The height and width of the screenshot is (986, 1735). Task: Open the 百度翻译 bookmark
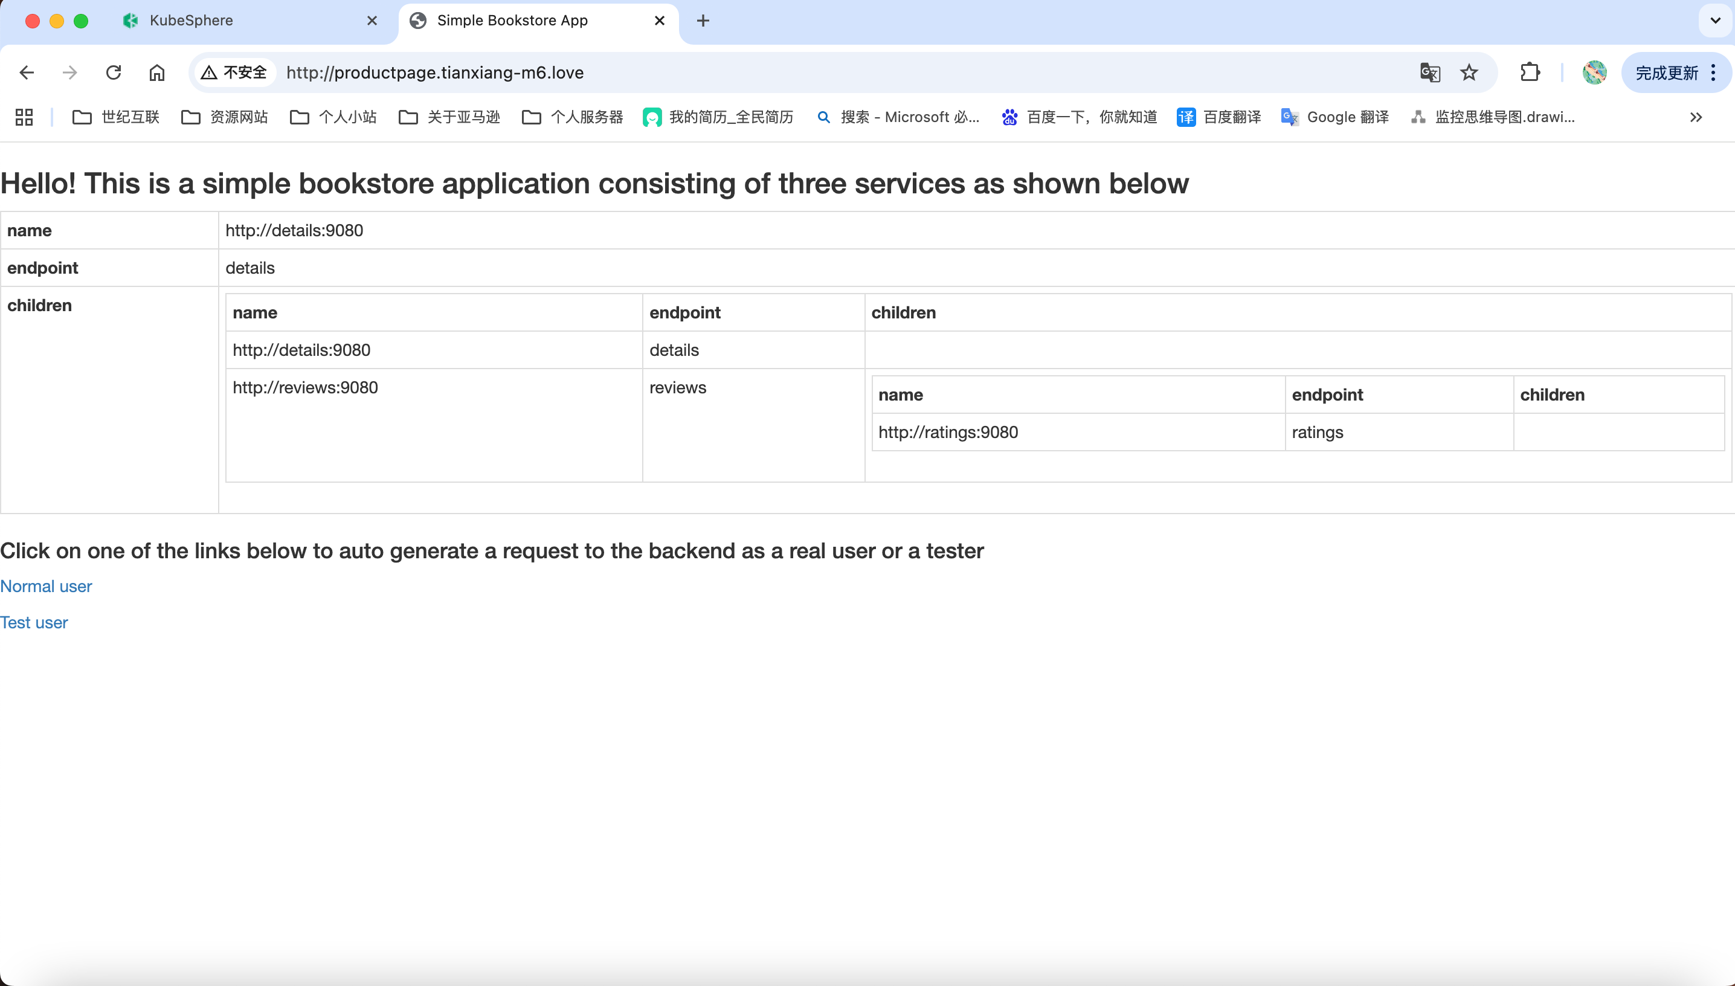(1218, 117)
